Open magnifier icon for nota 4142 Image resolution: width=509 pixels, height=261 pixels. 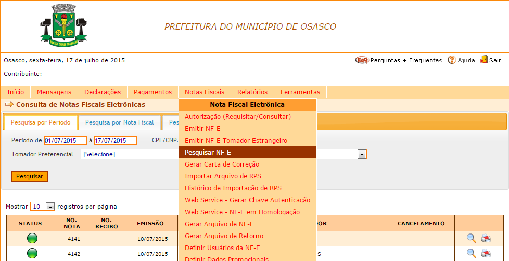pos(471,253)
